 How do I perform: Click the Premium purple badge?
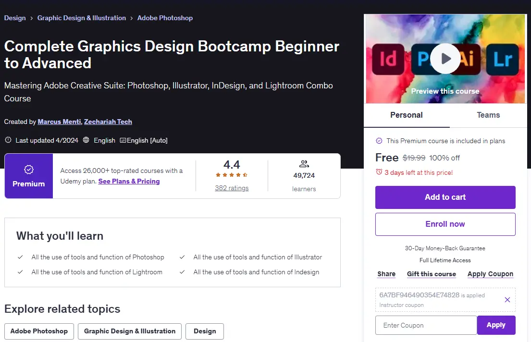click(29, 176)
